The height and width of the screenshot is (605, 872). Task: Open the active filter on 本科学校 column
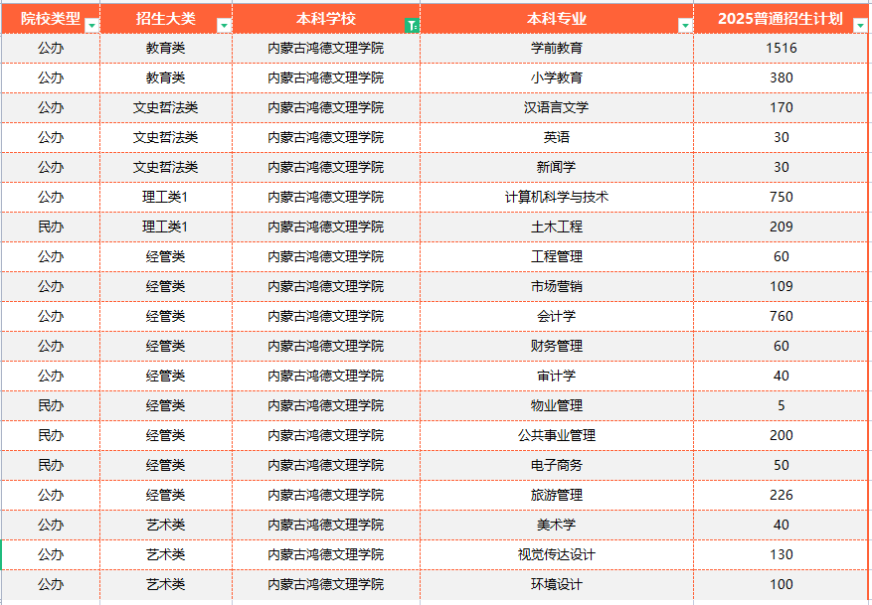[412, 26]
